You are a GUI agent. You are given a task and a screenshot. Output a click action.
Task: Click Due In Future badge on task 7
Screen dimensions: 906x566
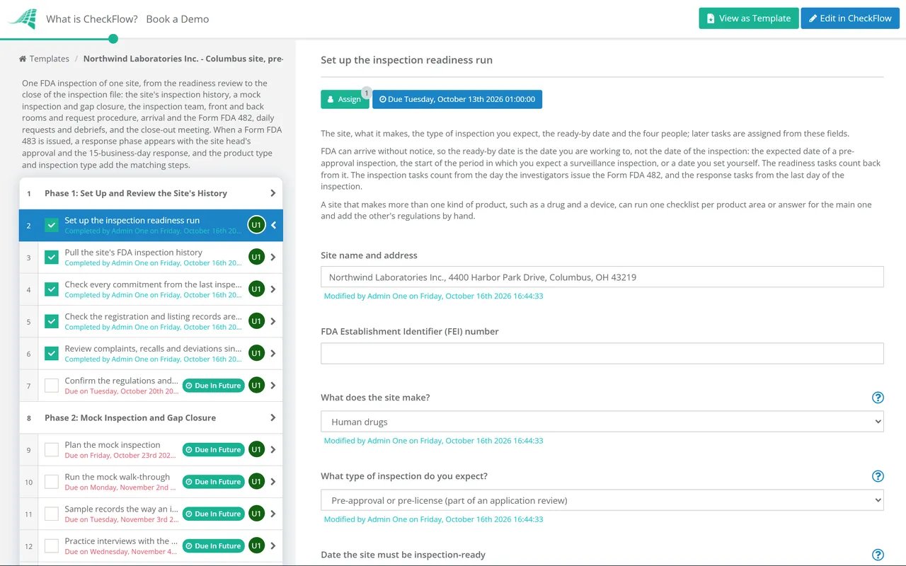[213, 386]
